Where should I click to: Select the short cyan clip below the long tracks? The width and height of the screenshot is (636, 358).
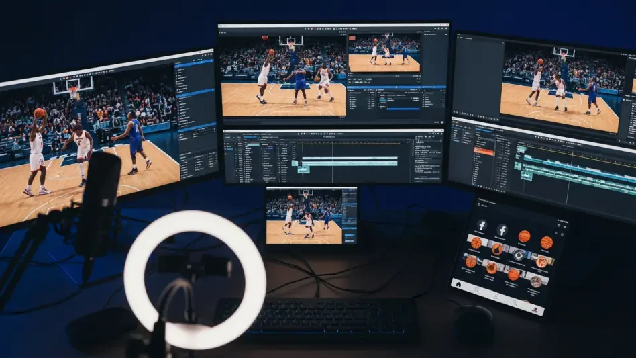[303, 170]
